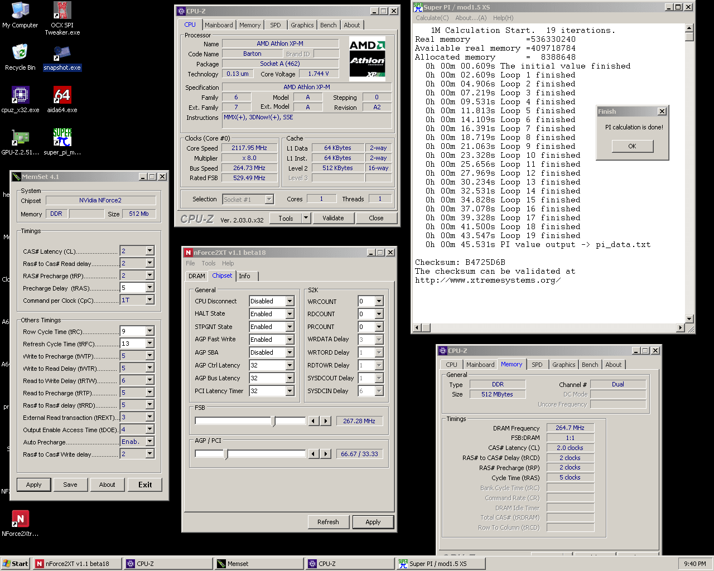Open NForce2Xtreme desktop shortcut icon
This screenshot has width=714, height=571.
click(20, 524)
